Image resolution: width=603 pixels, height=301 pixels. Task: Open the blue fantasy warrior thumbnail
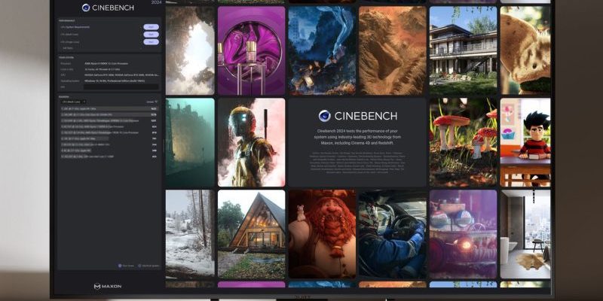click(x=322, y=50)
